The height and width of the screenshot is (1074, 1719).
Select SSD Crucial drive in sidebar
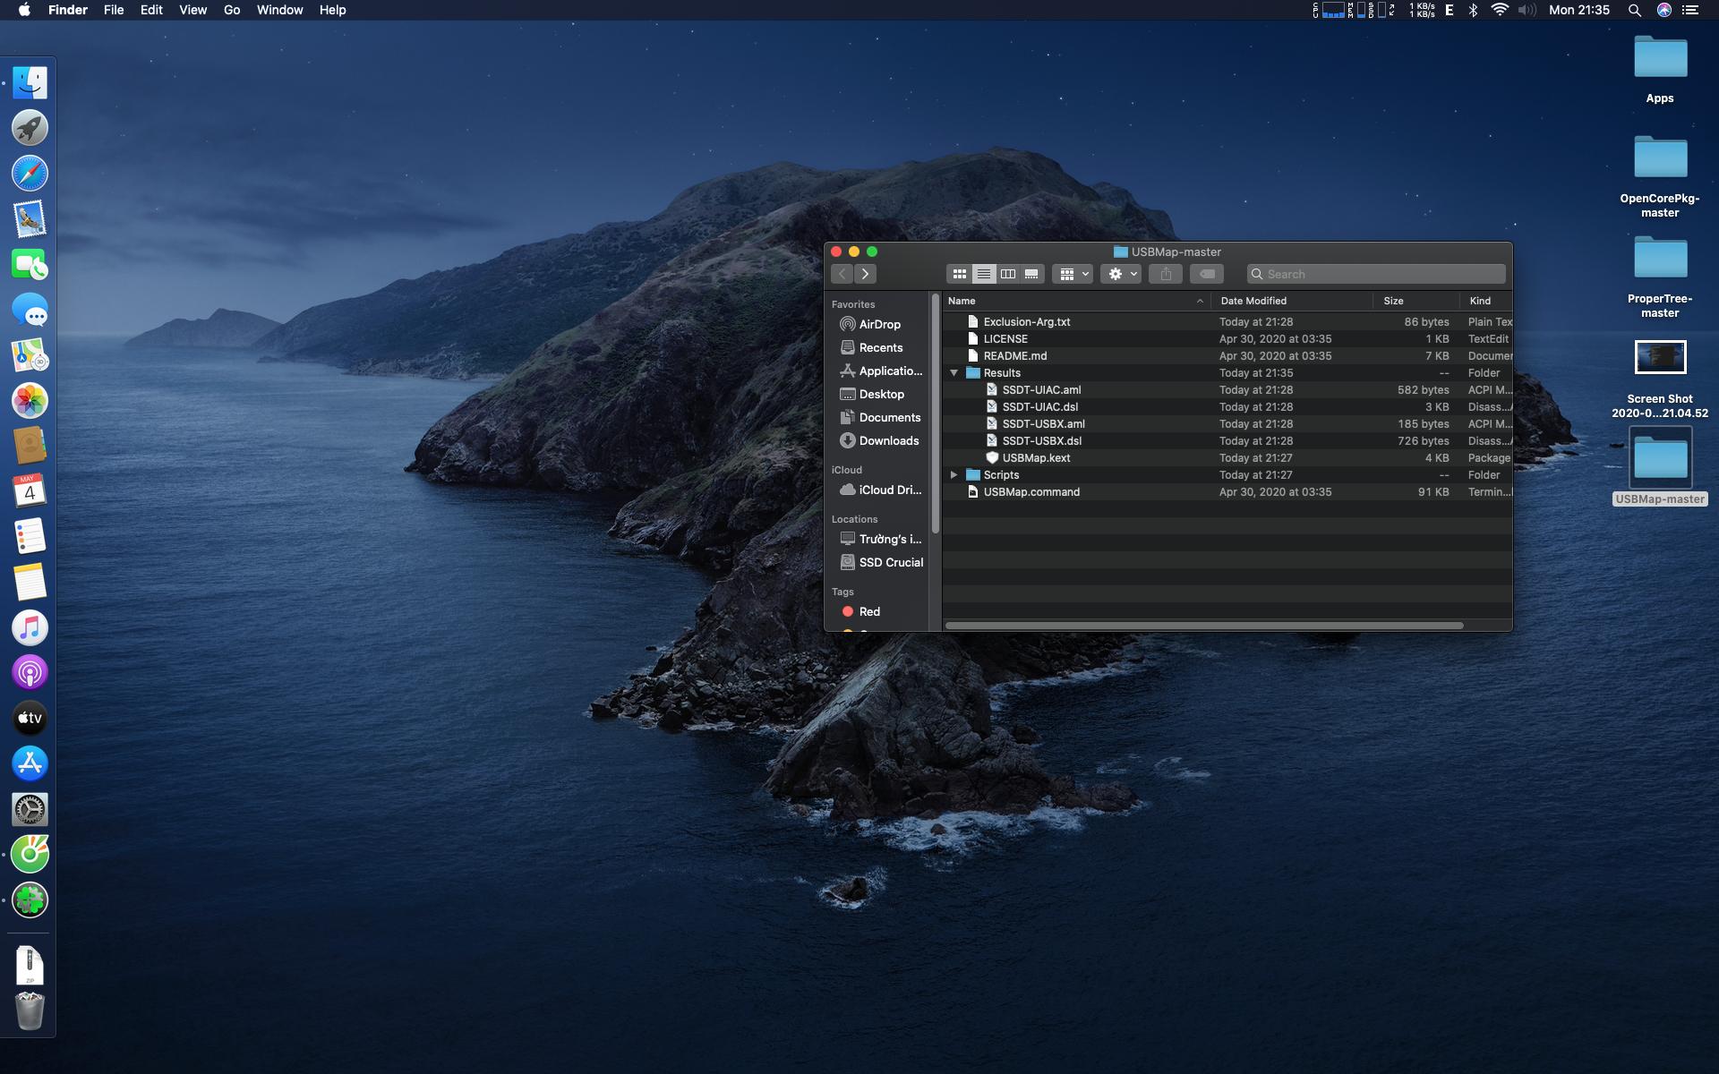881,562
